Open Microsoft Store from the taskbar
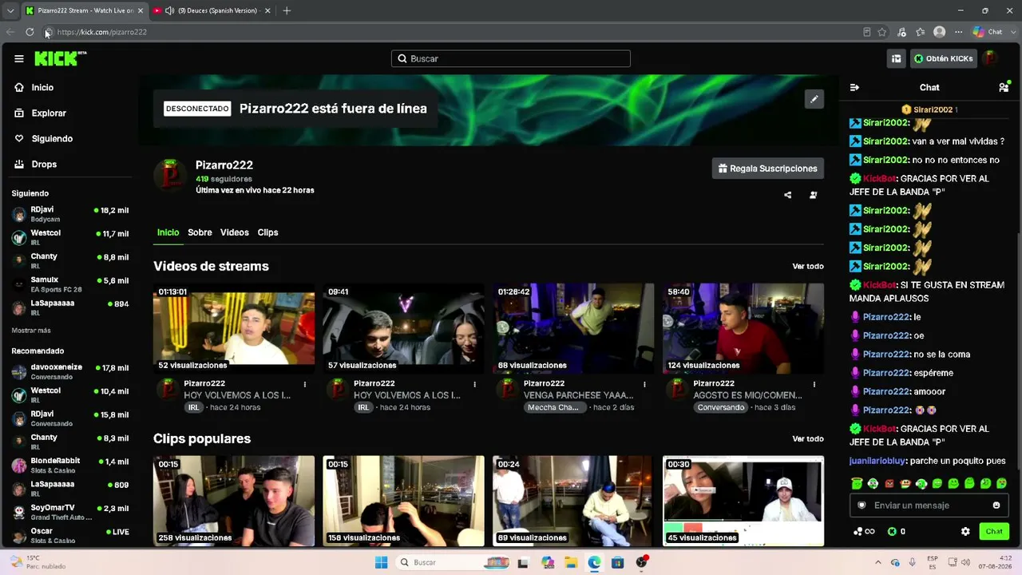The height and width of the screenshot is (575, 1022). coord(617,562)
